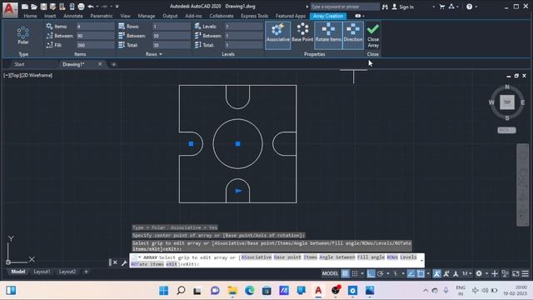This screenshot has height=300, width=533.
Task: Switch to the Layout1 tab
Action: click(42, 272)
